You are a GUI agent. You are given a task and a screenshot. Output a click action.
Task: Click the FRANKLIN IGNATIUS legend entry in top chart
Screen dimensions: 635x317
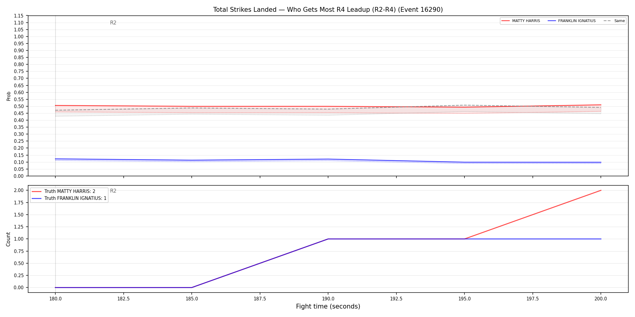pos(571,21)
